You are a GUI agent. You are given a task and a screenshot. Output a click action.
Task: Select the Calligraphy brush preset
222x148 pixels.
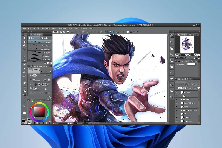(x=39, y=56)
